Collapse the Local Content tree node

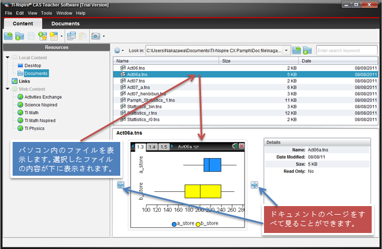pos(7,57)
